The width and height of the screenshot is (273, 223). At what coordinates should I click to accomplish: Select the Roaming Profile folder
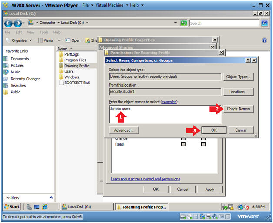pyautogui.click(x=77, y=66)
